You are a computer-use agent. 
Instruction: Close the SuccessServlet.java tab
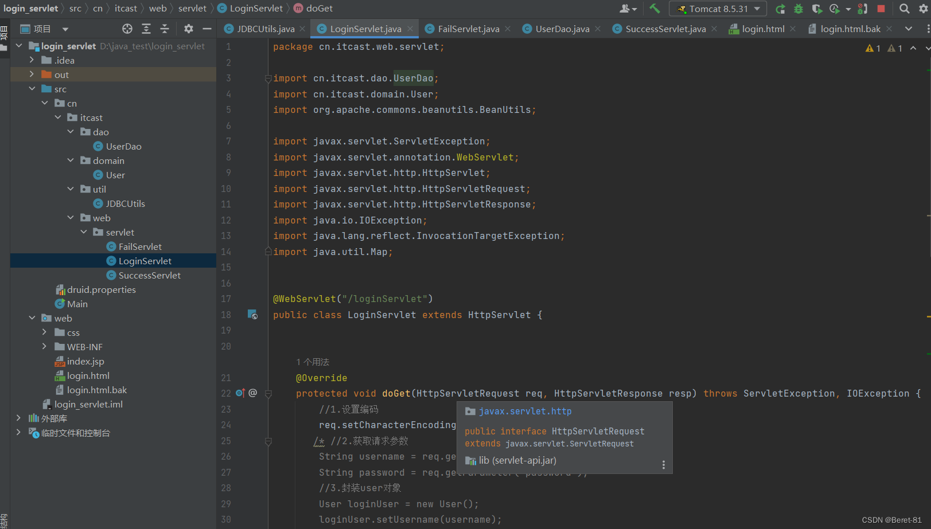point(714,29)
